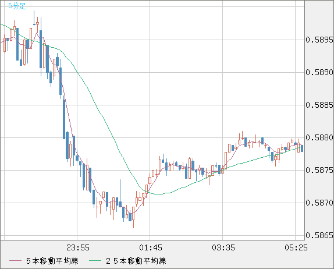Click the 5本移動平均線 legend label

click(52, 261)
